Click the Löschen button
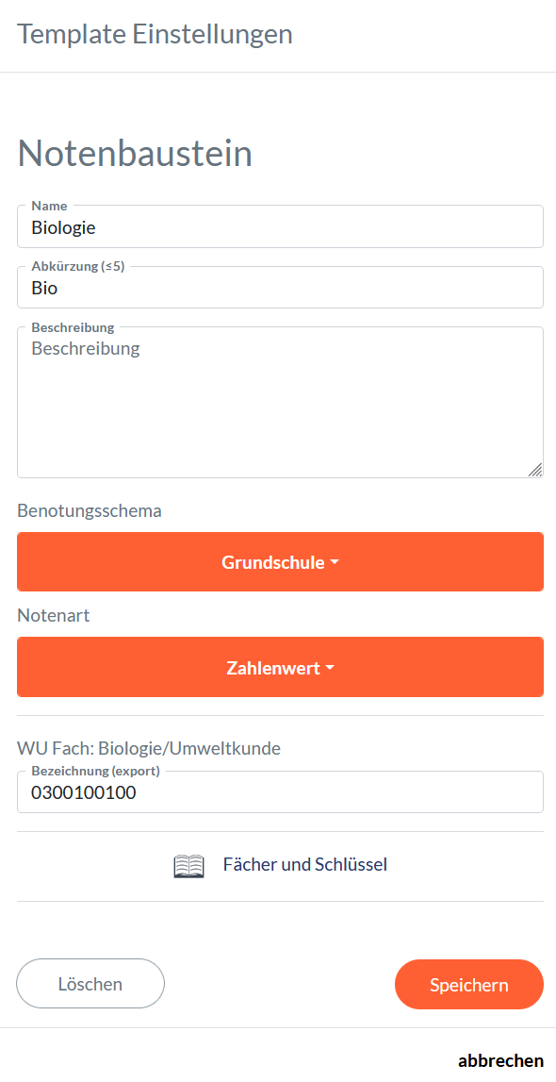This screenshot has height=1082, width=556. point(90,983)
